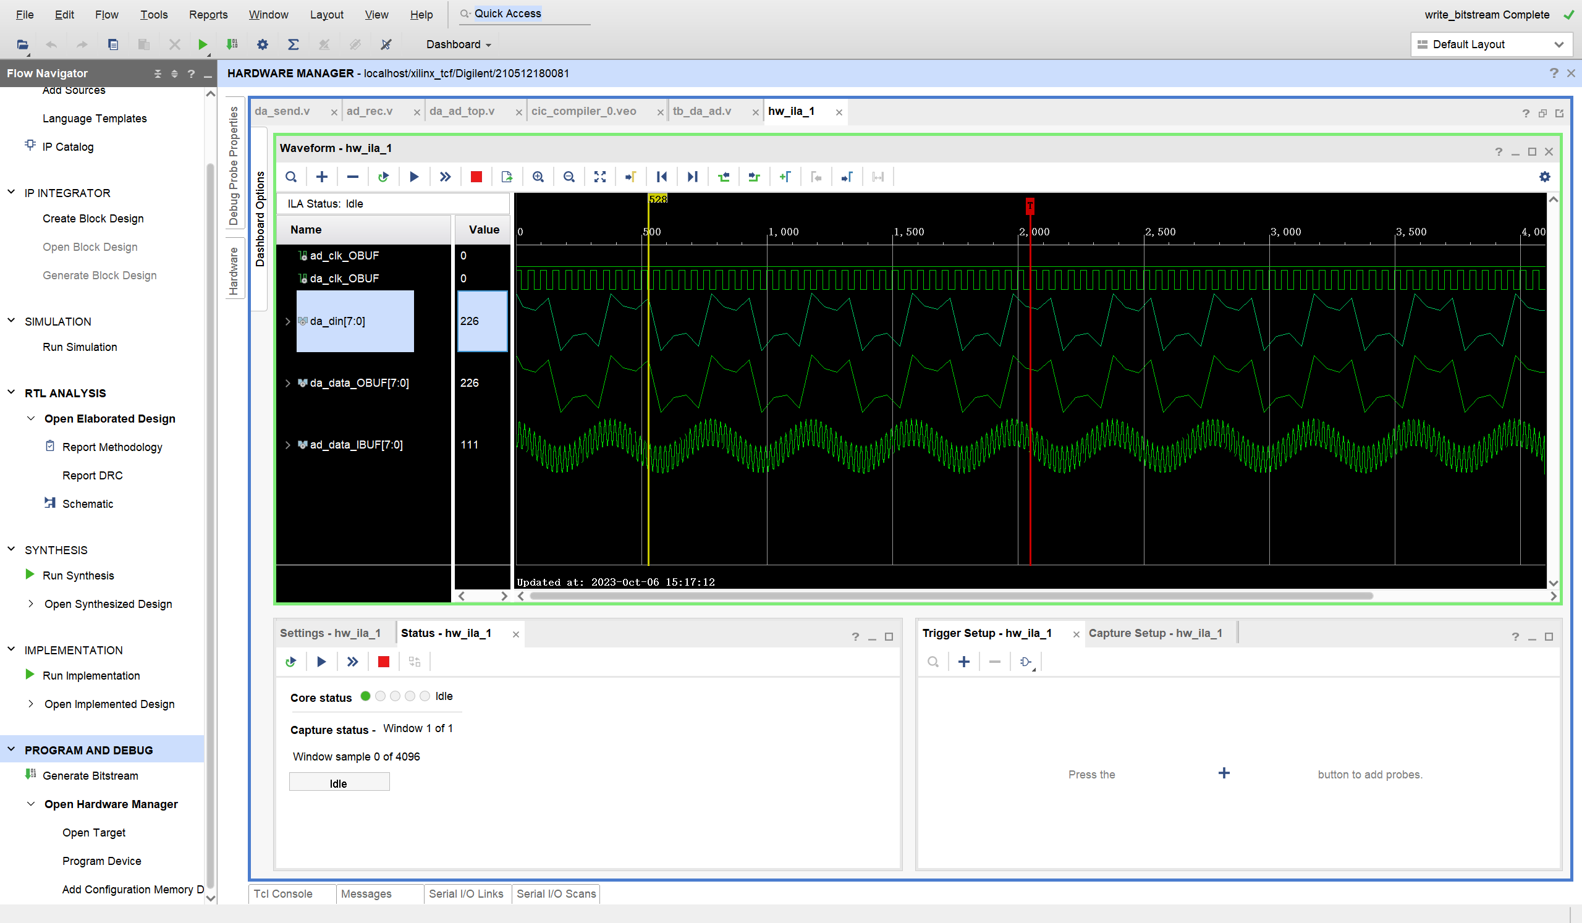Click the Go to last time icon

(x=693, y=177)
